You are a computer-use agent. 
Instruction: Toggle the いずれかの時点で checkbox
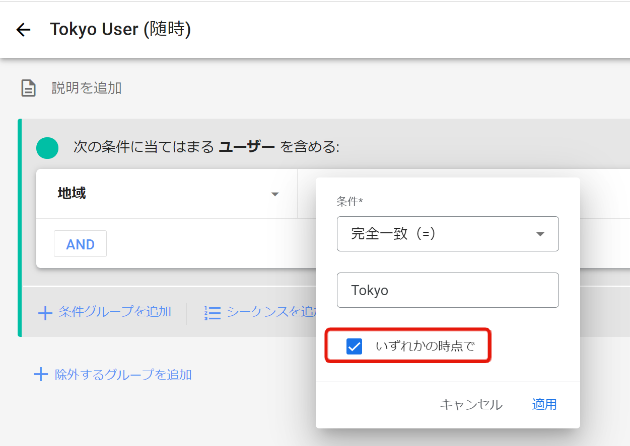(x=354, y=346)
